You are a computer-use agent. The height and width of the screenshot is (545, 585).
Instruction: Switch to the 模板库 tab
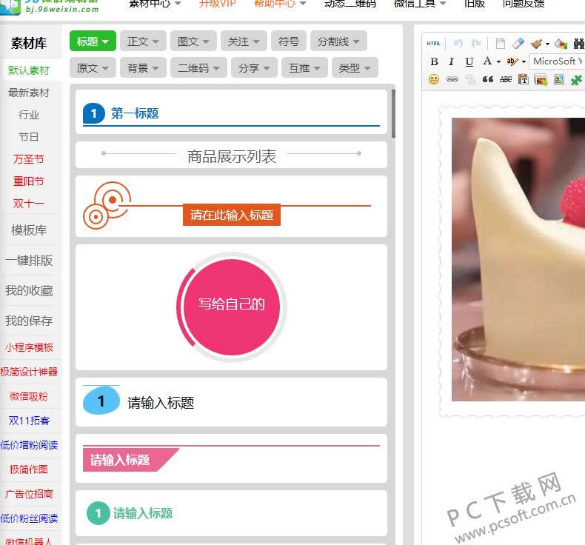[29, 230]
